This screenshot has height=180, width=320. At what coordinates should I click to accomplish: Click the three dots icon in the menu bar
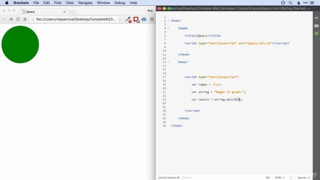(305, 2)
